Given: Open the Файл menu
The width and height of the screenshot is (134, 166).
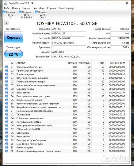Looking at the screenshot, I should (x=6, y=8).
